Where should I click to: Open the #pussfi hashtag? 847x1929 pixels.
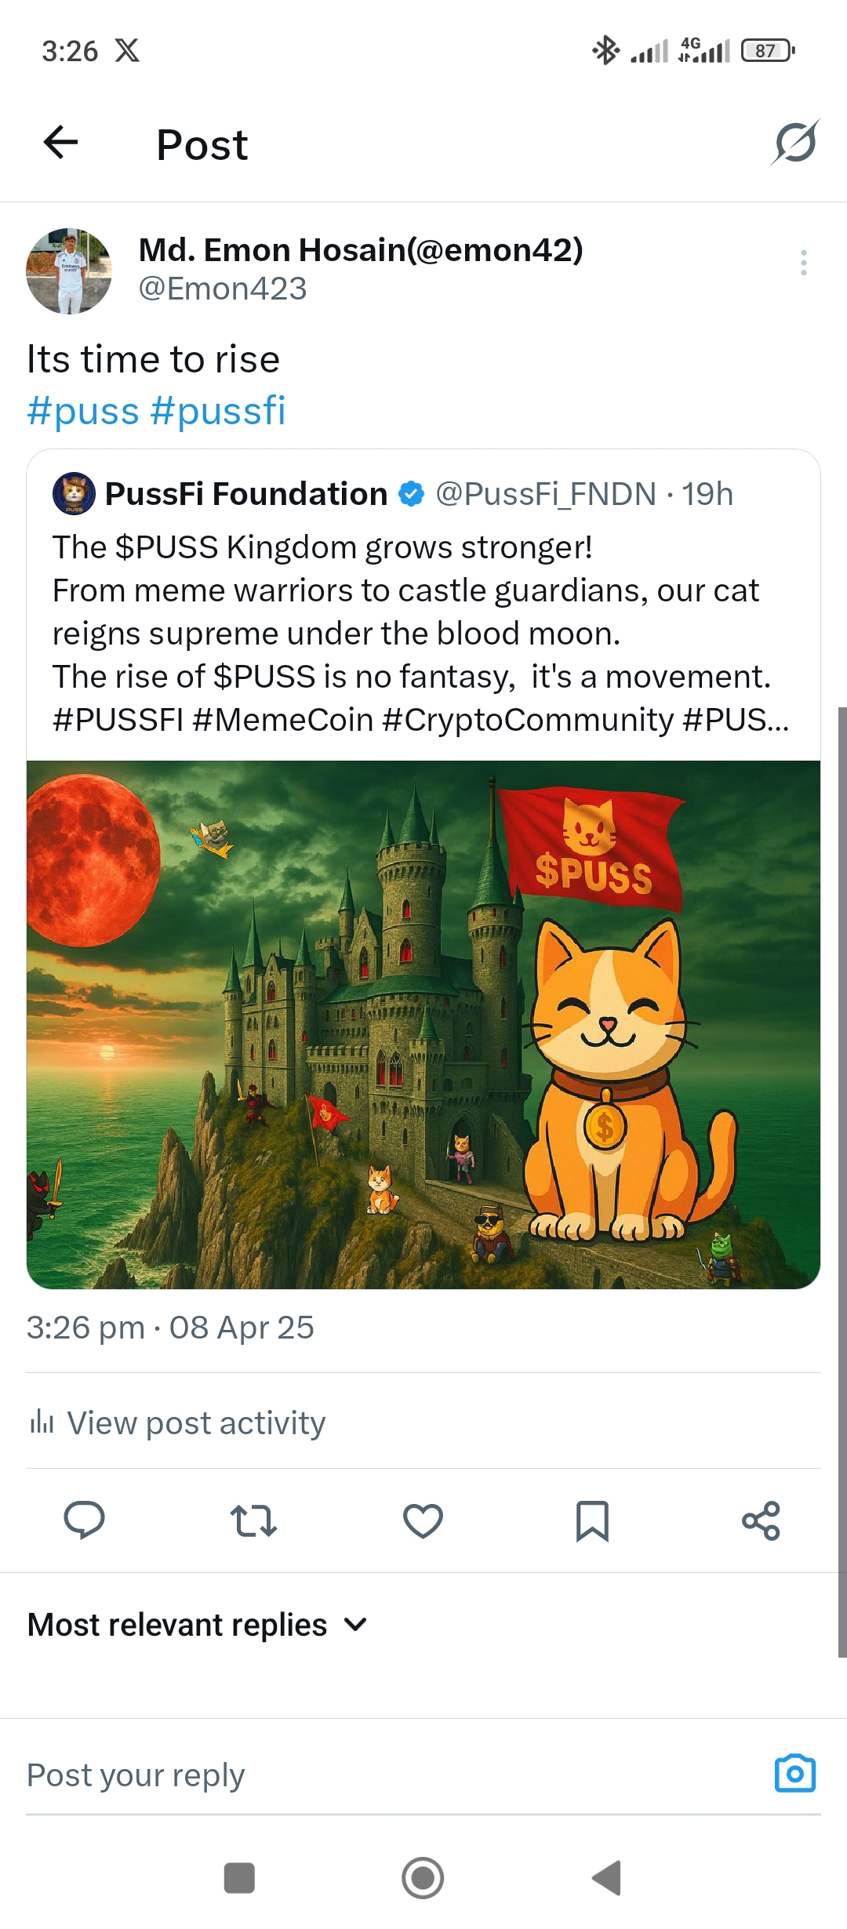218,410
